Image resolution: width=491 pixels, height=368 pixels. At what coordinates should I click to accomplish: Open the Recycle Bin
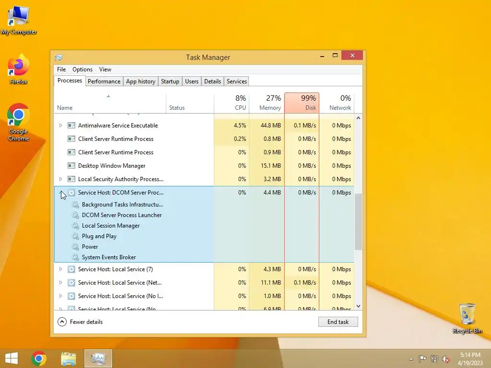click(467, 318)
